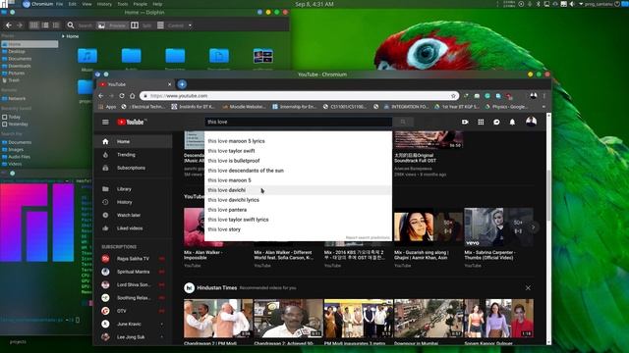Open History in the YouTube sidebar
This screenshot has width=629, height=353.
click(134, 202)
